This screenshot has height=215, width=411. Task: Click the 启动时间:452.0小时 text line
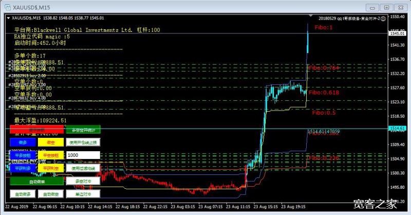tap(40, 43)
